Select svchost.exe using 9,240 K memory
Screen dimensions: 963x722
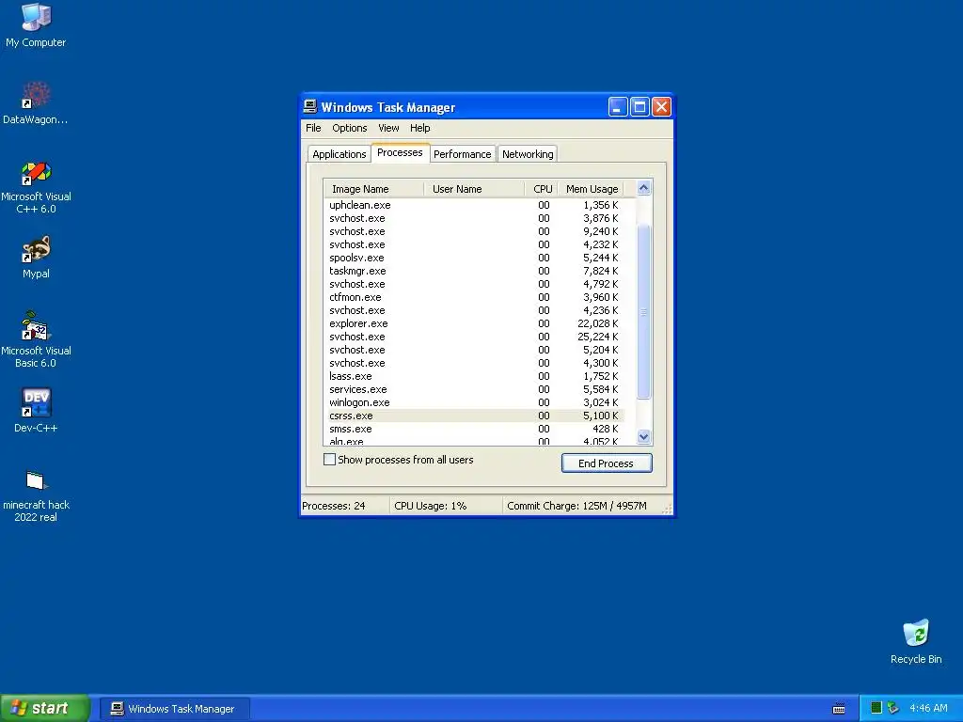[474, 231]
